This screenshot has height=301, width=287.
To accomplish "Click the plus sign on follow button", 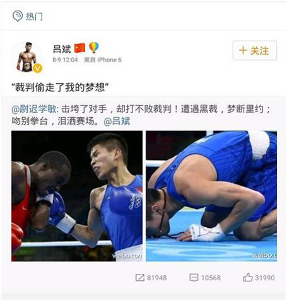I will [x=243, y=50].
